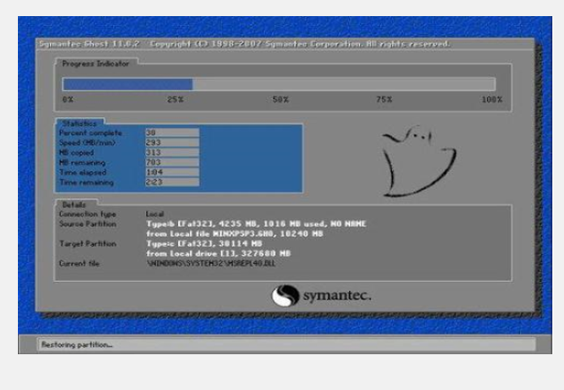Screen dimensions: 564x390
Task: Click the "Speed (MB/min)" label
Action: [87, 143]
